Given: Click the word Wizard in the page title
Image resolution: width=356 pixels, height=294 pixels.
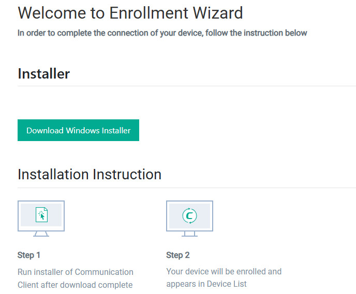Looking at the screenshot, I should tap(218, 13).
